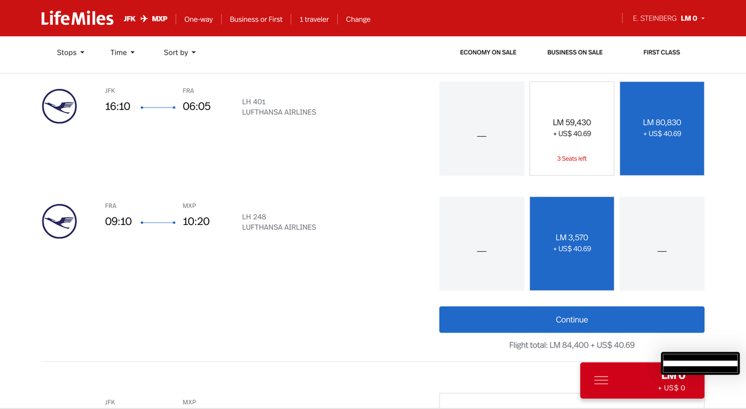Select the LM 59,430 Business fare with 3 seats left
This screenshot has width=746, height=409.
coord(571,128)
